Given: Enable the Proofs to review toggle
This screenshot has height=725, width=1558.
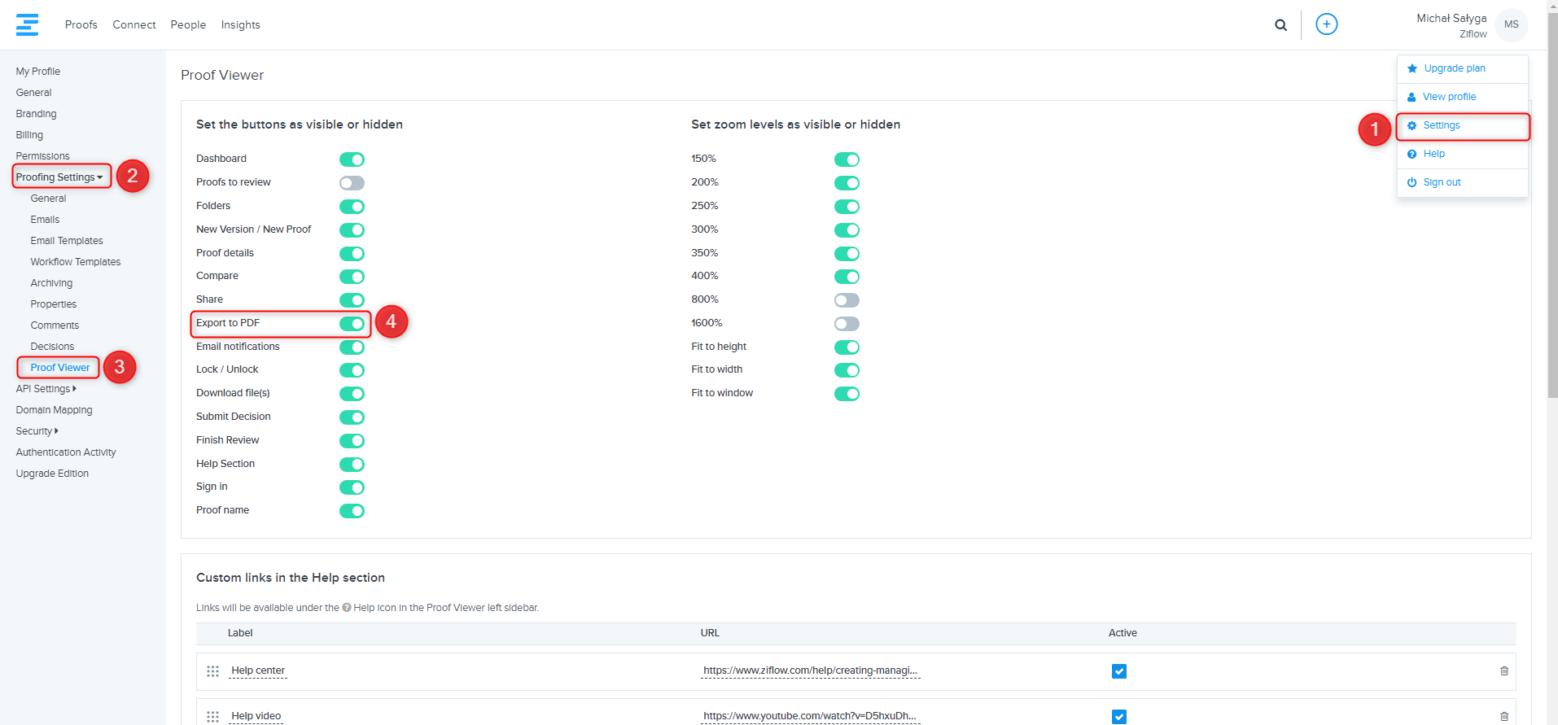Looking at the screenshot, I should pos(352,183).
